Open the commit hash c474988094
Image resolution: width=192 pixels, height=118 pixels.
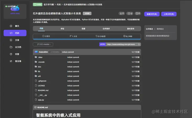tap(55, 52)
